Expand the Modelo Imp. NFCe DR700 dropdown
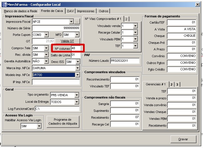 tap(77, 75)
